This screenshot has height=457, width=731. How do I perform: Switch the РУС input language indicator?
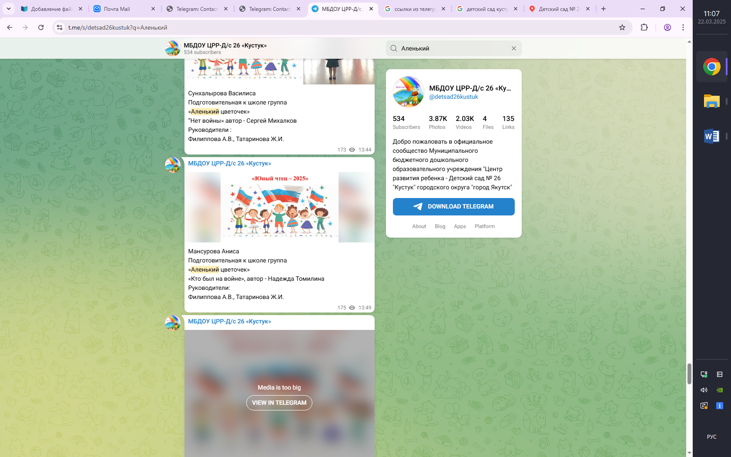point(711,437)
